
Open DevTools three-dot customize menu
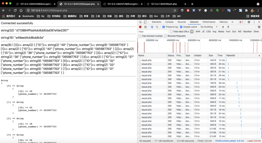pos(254,22)
